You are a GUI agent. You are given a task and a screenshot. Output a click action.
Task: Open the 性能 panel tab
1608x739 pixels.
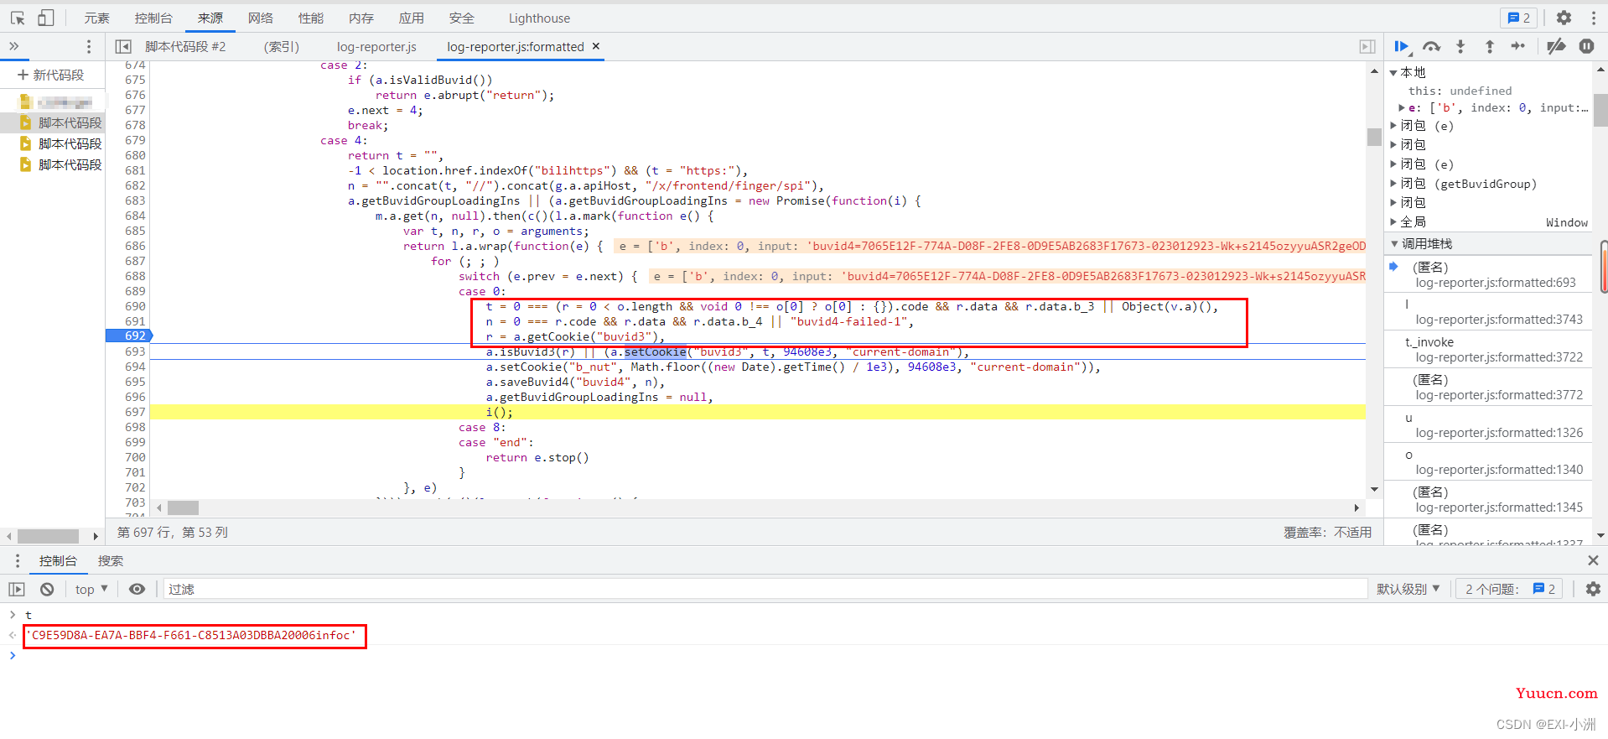[x=311, y=18]
